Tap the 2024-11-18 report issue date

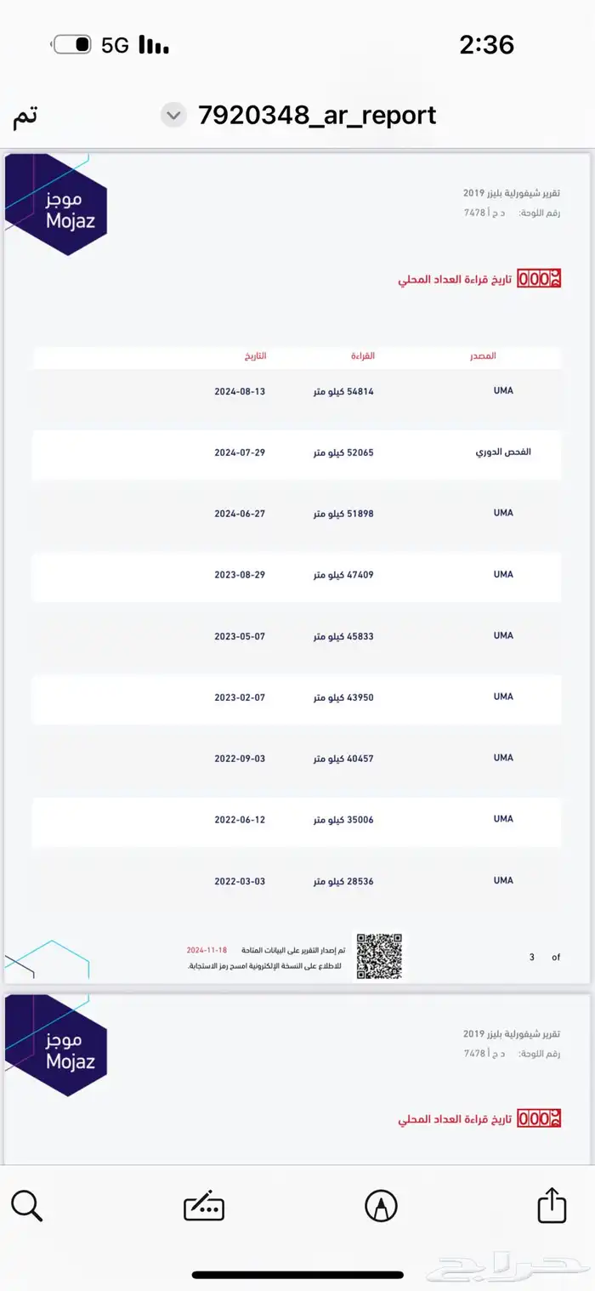click(207, 949)
